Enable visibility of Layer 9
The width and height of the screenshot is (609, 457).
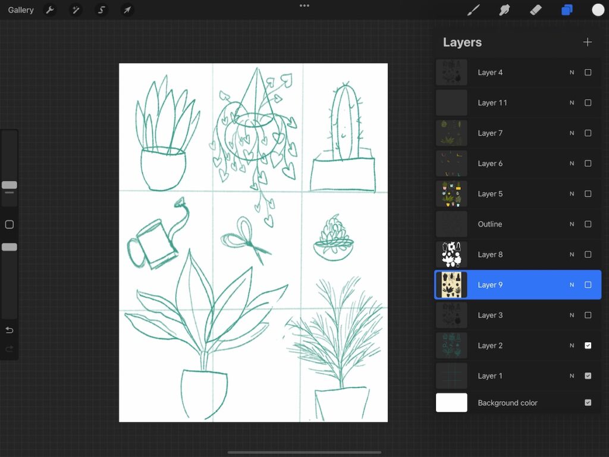[588, 284]
